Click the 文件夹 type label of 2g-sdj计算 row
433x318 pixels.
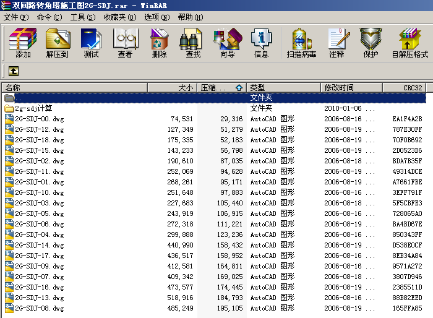(261, 108)
